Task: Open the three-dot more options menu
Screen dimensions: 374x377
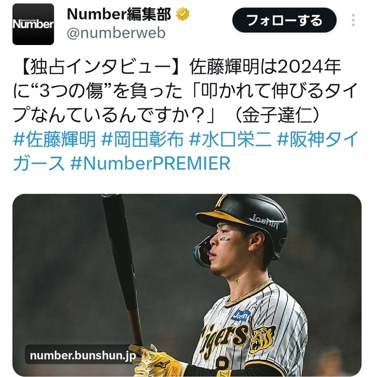Action: (x=353, y=20)
